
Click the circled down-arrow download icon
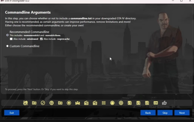click(x=121, y=103)
